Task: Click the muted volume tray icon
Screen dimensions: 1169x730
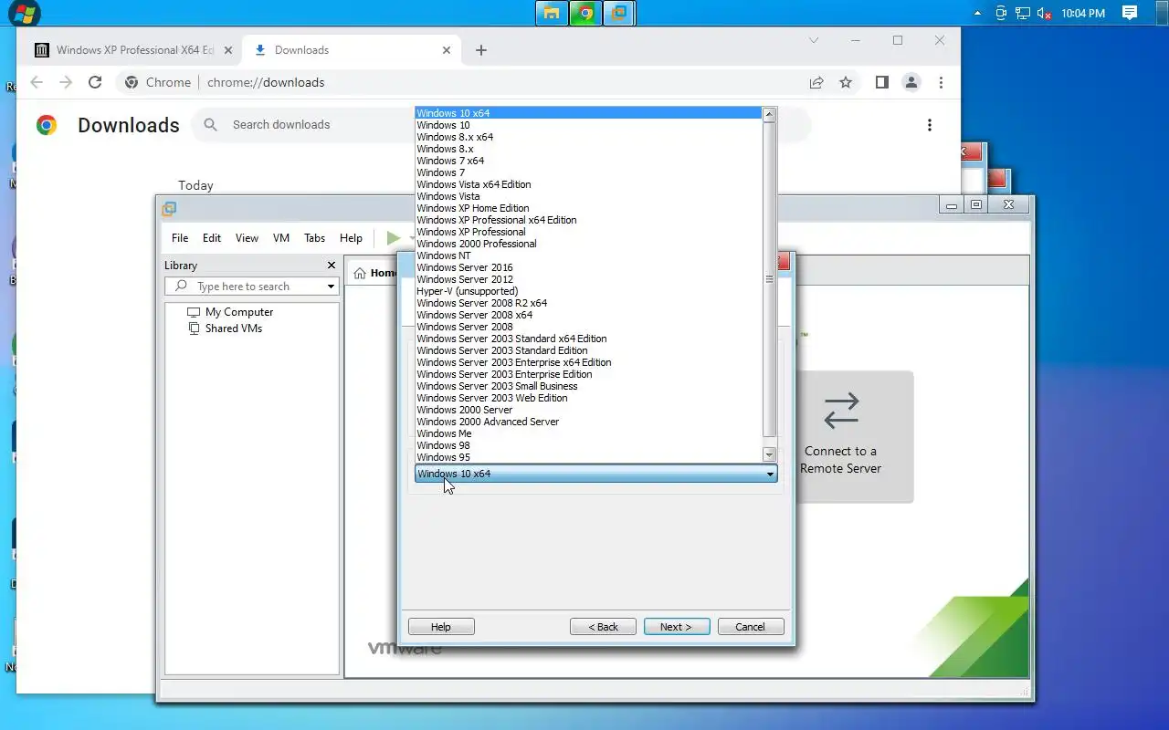Action: tap(1044, 13)
